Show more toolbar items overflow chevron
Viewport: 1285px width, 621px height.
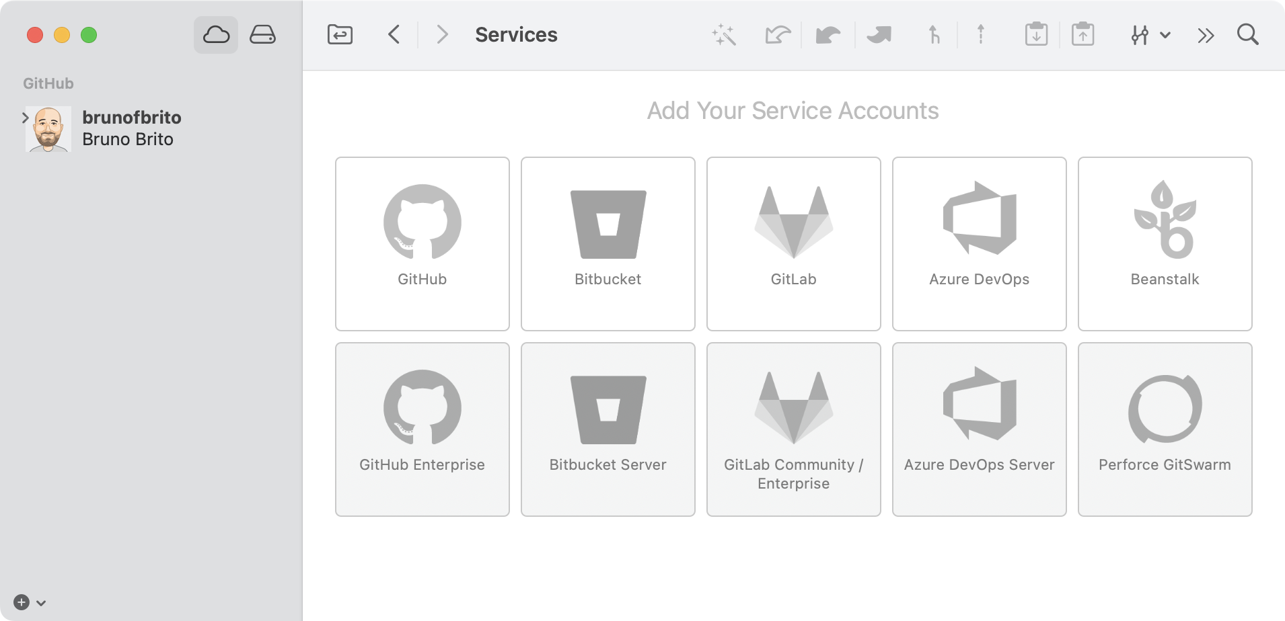coord(1206,35)
